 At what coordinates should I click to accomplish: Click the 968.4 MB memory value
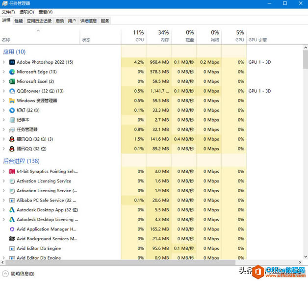point(159,62)
